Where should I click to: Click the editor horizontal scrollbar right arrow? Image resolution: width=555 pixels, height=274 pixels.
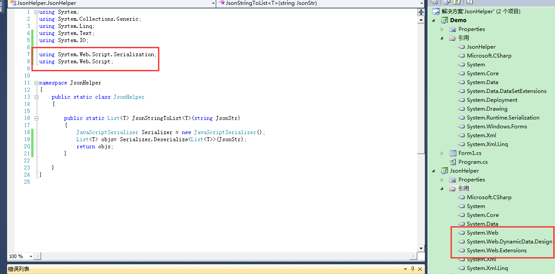click(414, 256)
